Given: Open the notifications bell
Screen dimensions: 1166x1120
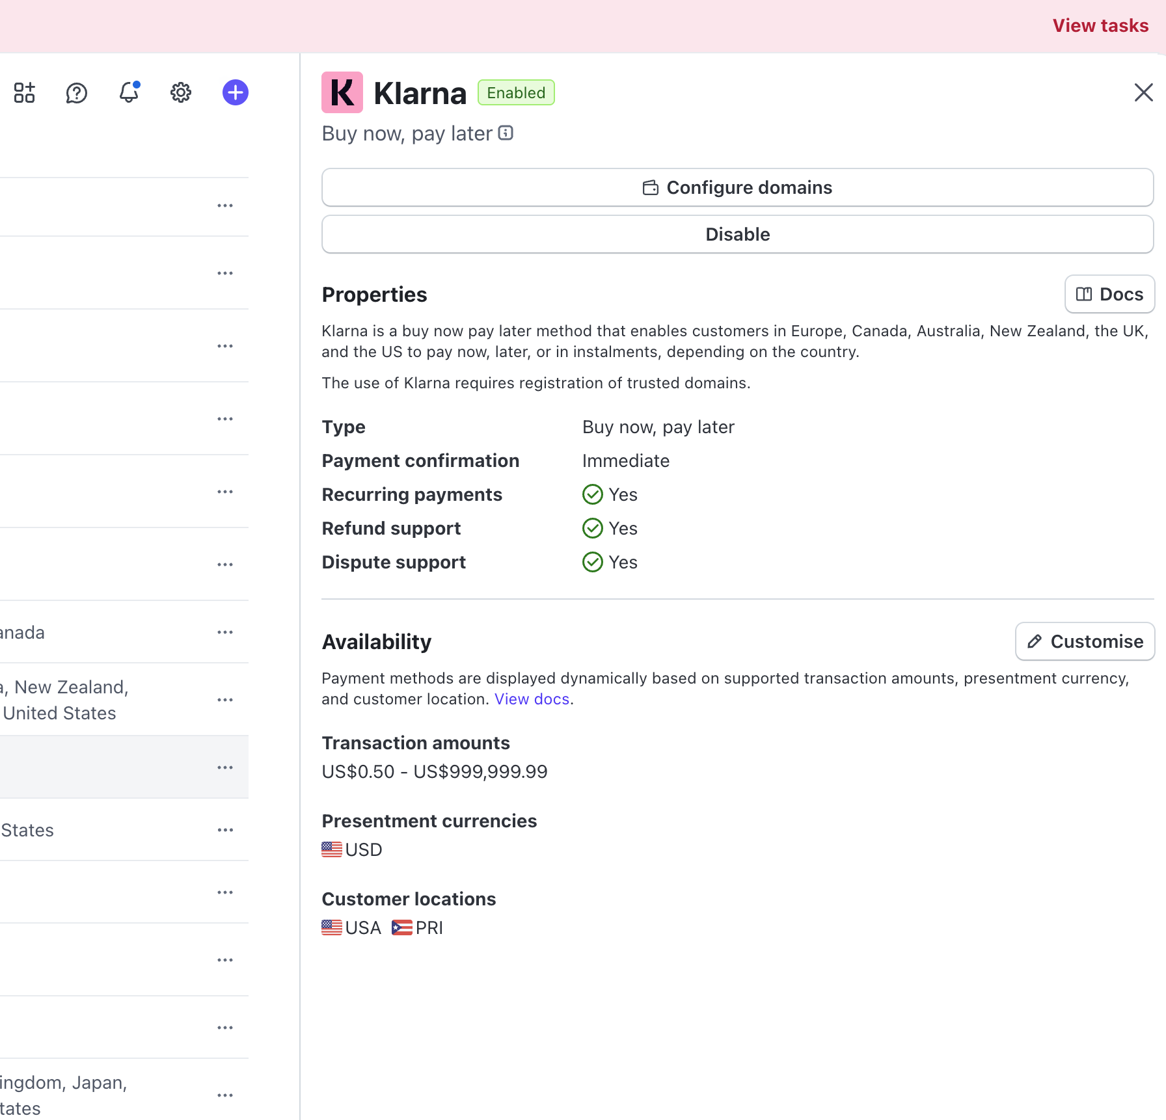Looking at the screenshot, I should (129, 92).
